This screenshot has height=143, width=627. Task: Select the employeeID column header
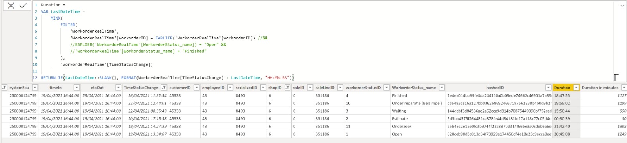(x=213, y=88)
